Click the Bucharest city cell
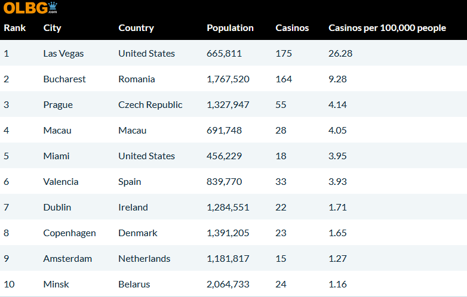Image resolution: width=467 pixels, height=297 pixels. [64, 79]
